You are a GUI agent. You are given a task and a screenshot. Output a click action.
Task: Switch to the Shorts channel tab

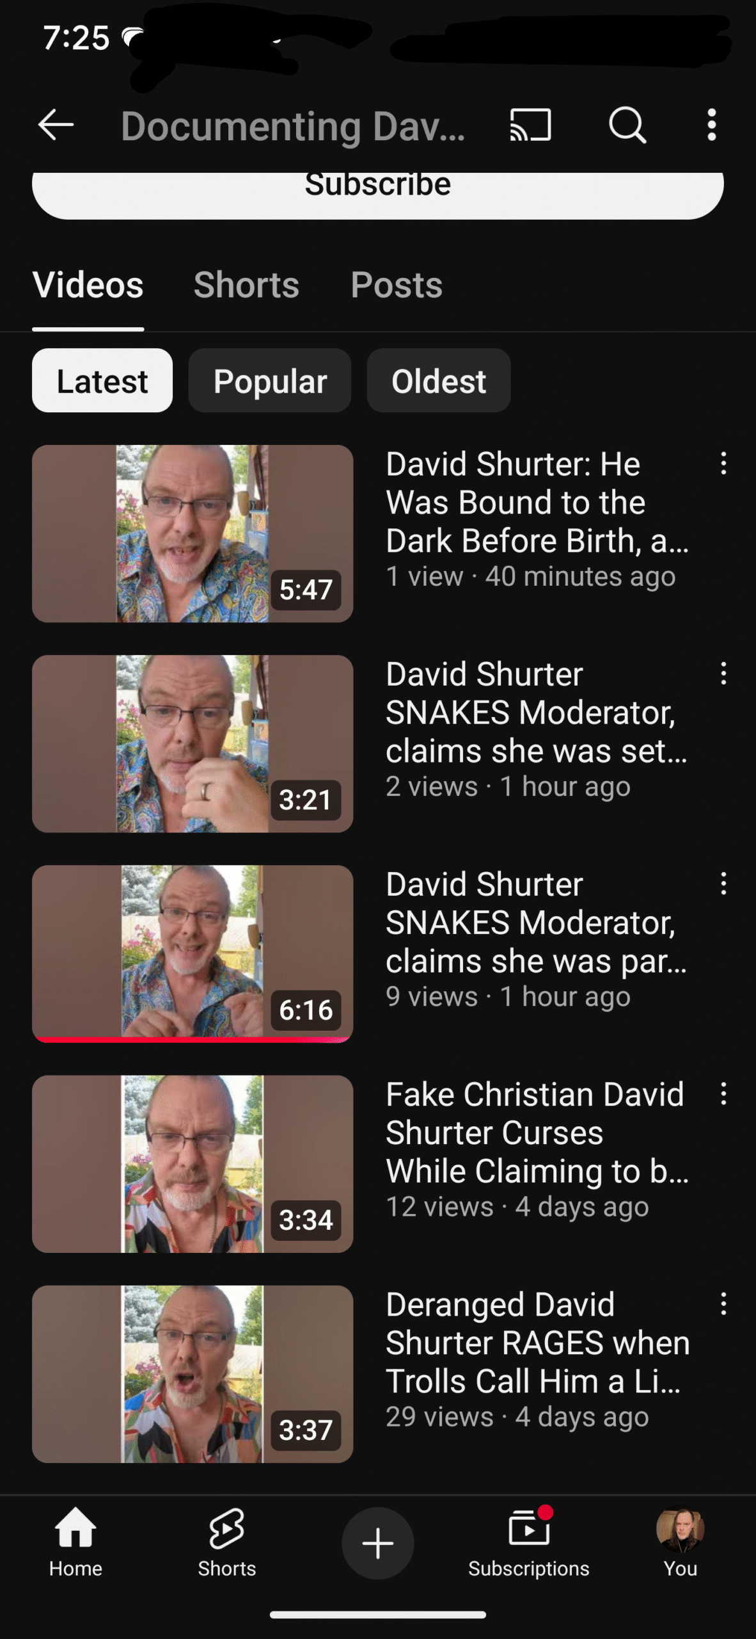246,285
